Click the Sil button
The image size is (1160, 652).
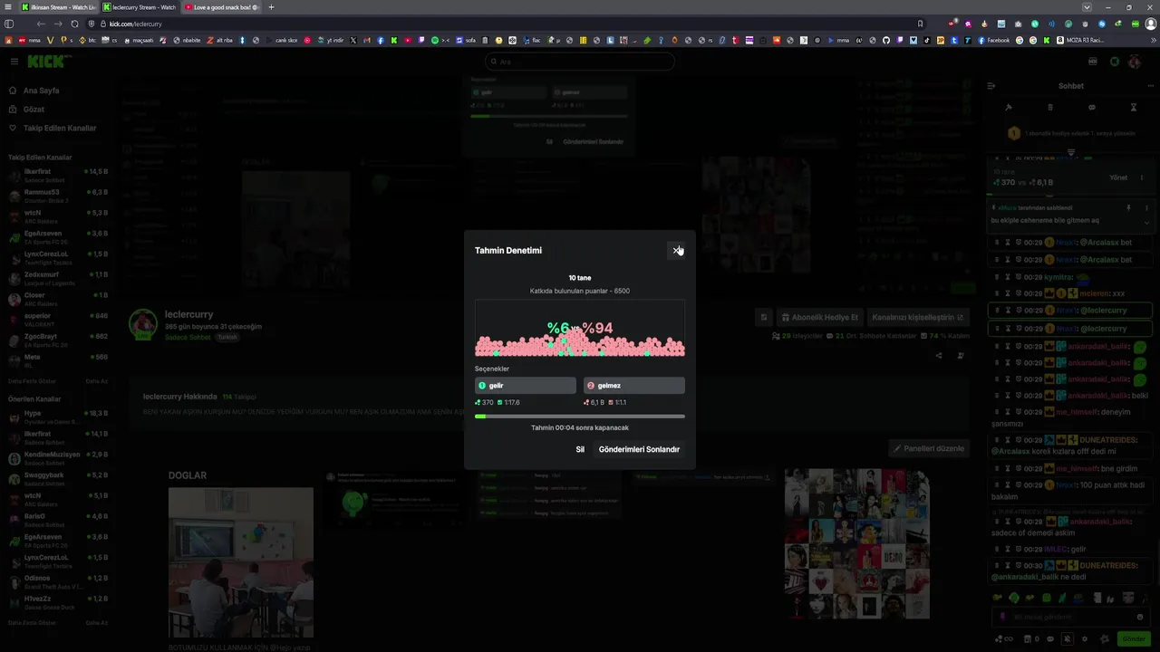(x=580, y=449)
